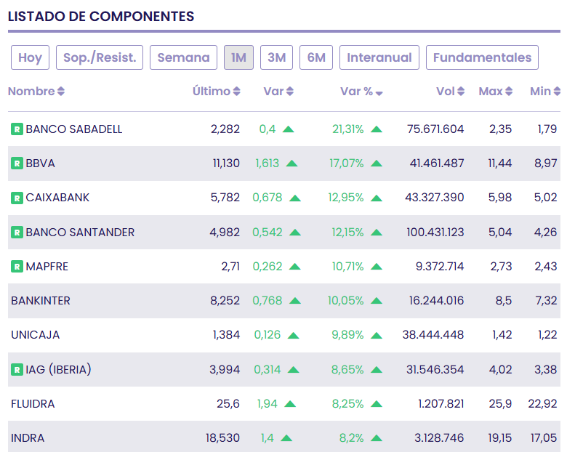Select the INDRA row name
567x452 pixels.
(28, 438)
